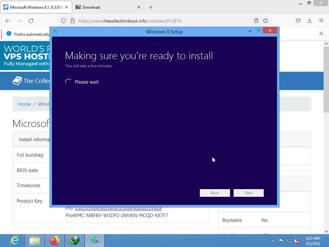Screen dimensions: 329x247
Task: Click the vertical scrollbar thumb
Action: [x=326, y=80]
